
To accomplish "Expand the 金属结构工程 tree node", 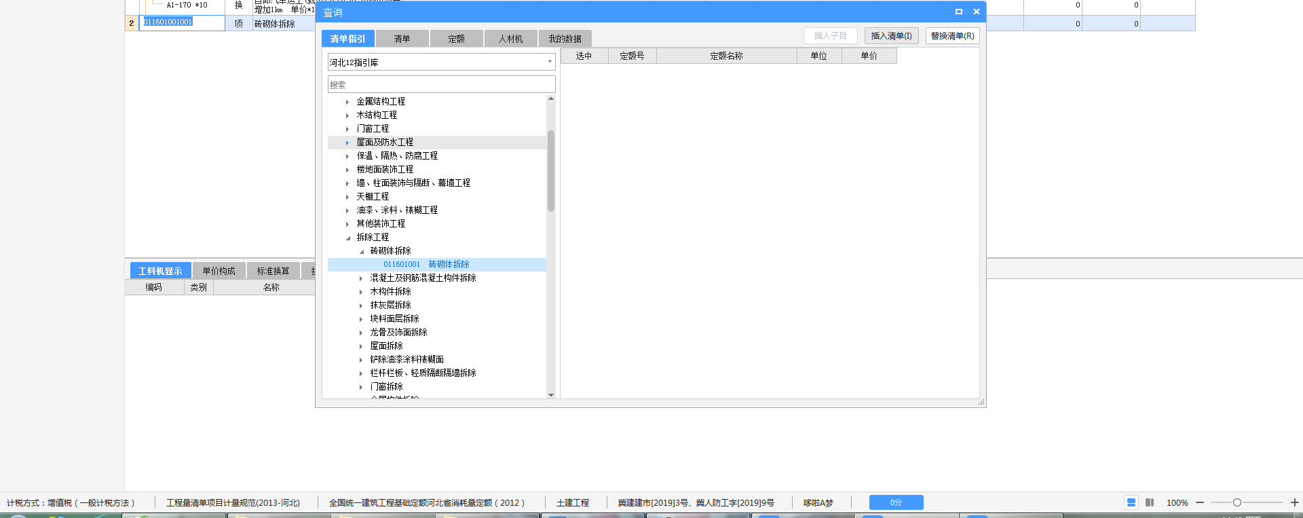I will tap(347, 102).
